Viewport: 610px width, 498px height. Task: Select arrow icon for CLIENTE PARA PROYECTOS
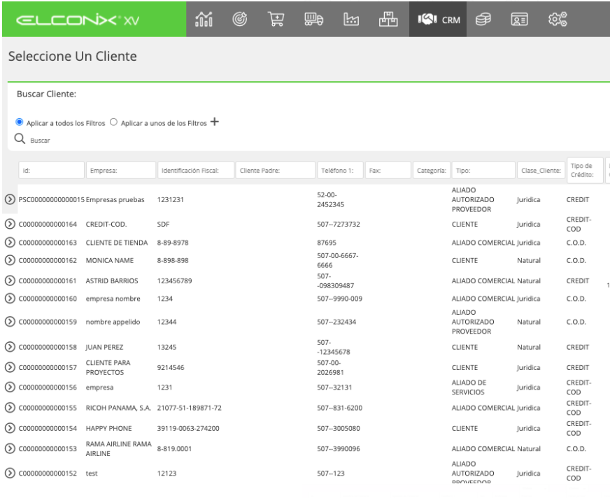coord(10,367)
